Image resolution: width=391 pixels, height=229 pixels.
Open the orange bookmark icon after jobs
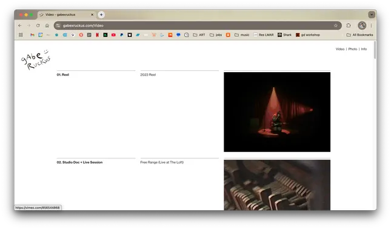(228, 35)
